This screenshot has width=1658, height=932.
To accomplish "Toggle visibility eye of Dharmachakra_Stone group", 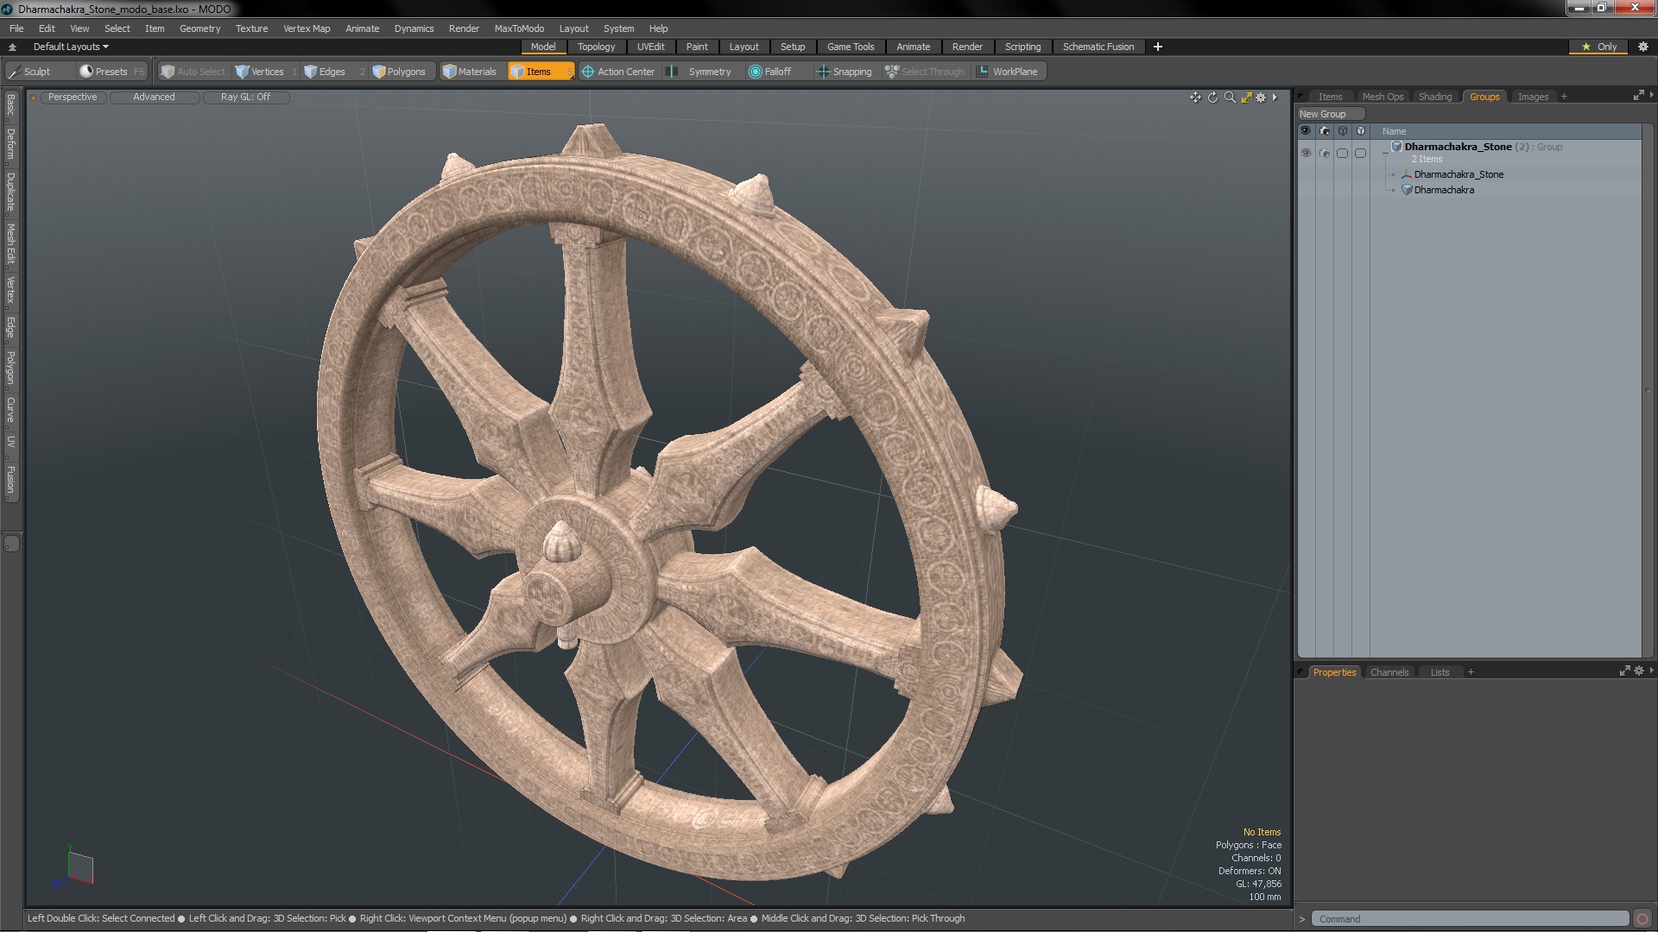I will click(x=1306, y=153).
